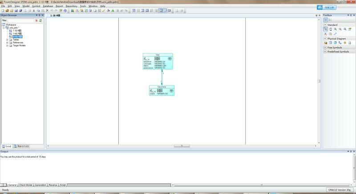Expand the Free Symbols section

tap(325, 47)
